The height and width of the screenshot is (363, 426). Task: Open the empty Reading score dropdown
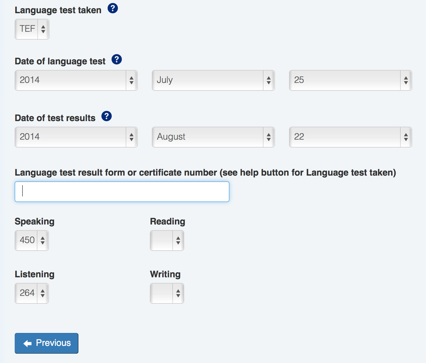pyautogui.click(x=167, y=241)
